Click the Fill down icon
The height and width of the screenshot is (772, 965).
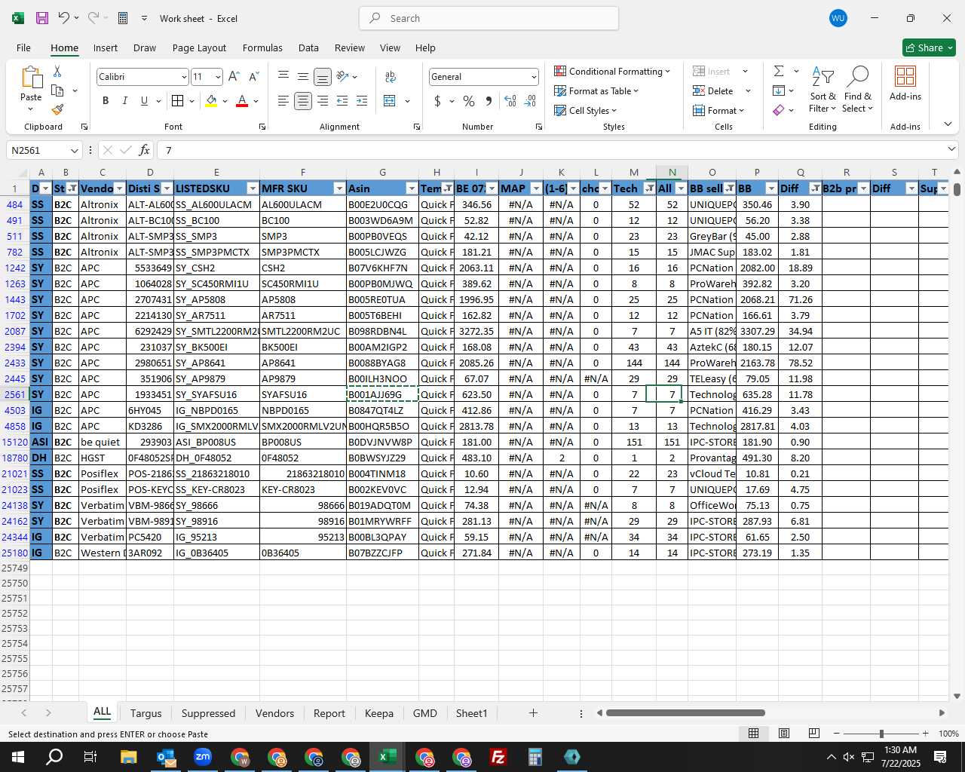779,90
